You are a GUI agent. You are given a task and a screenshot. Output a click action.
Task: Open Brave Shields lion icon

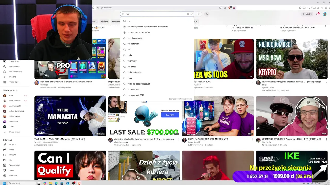[230, 8]
